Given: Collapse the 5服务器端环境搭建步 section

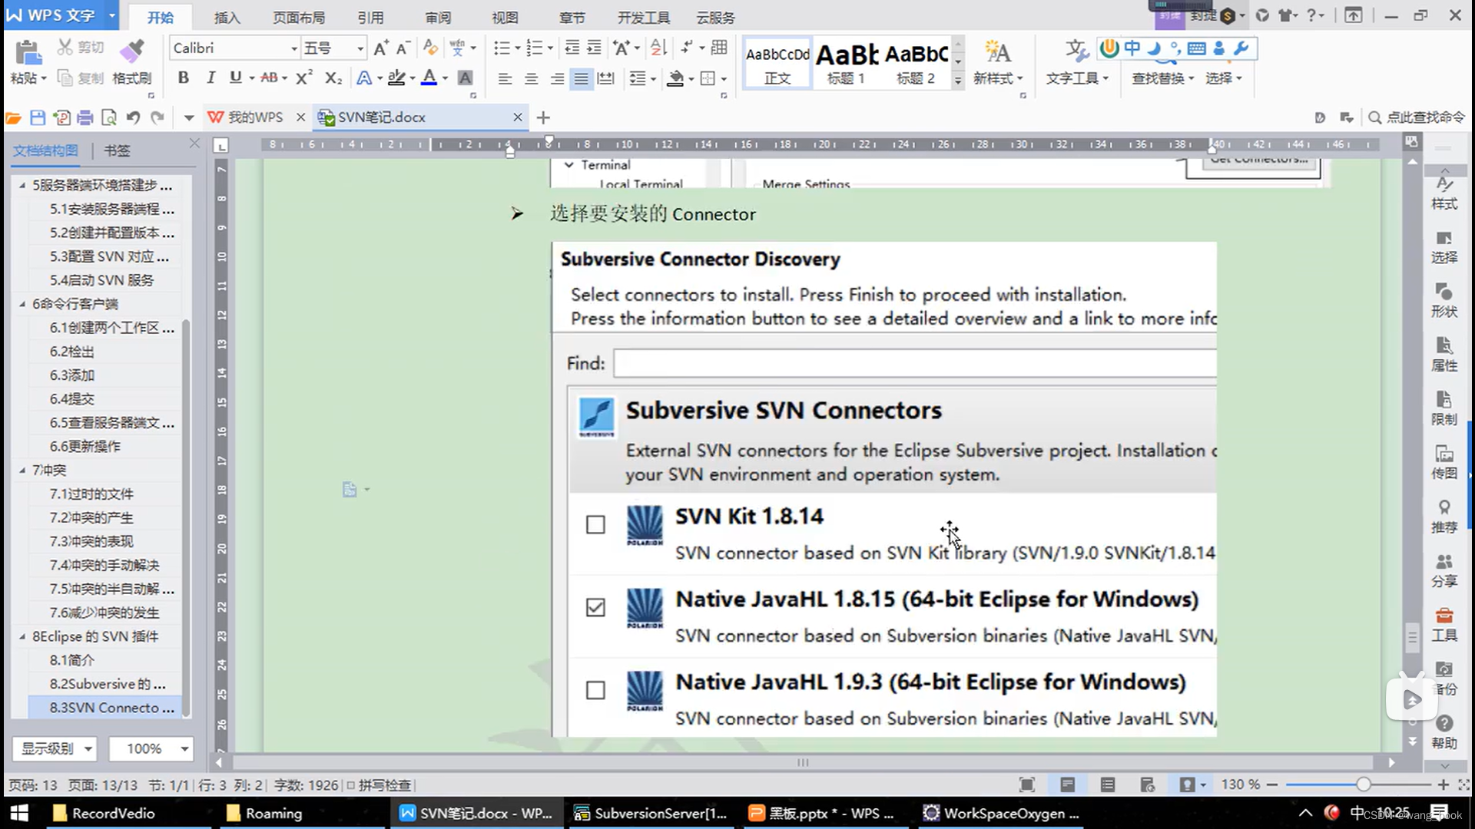Looking at the screenshot, I should coord(22,185).
